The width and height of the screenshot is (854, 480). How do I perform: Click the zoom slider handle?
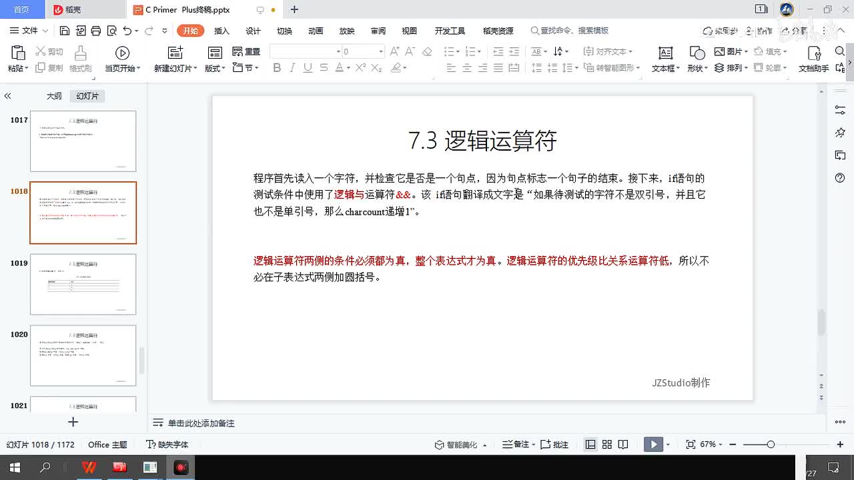tap(771, 444)
